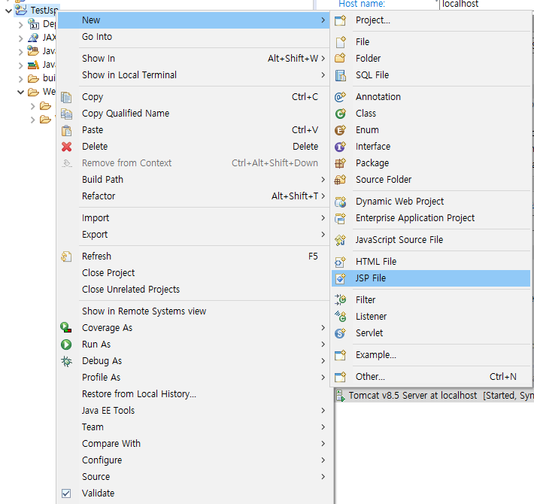Open the Build Path submenu arrow
The image size is (534, 504).
coord(323,180)
